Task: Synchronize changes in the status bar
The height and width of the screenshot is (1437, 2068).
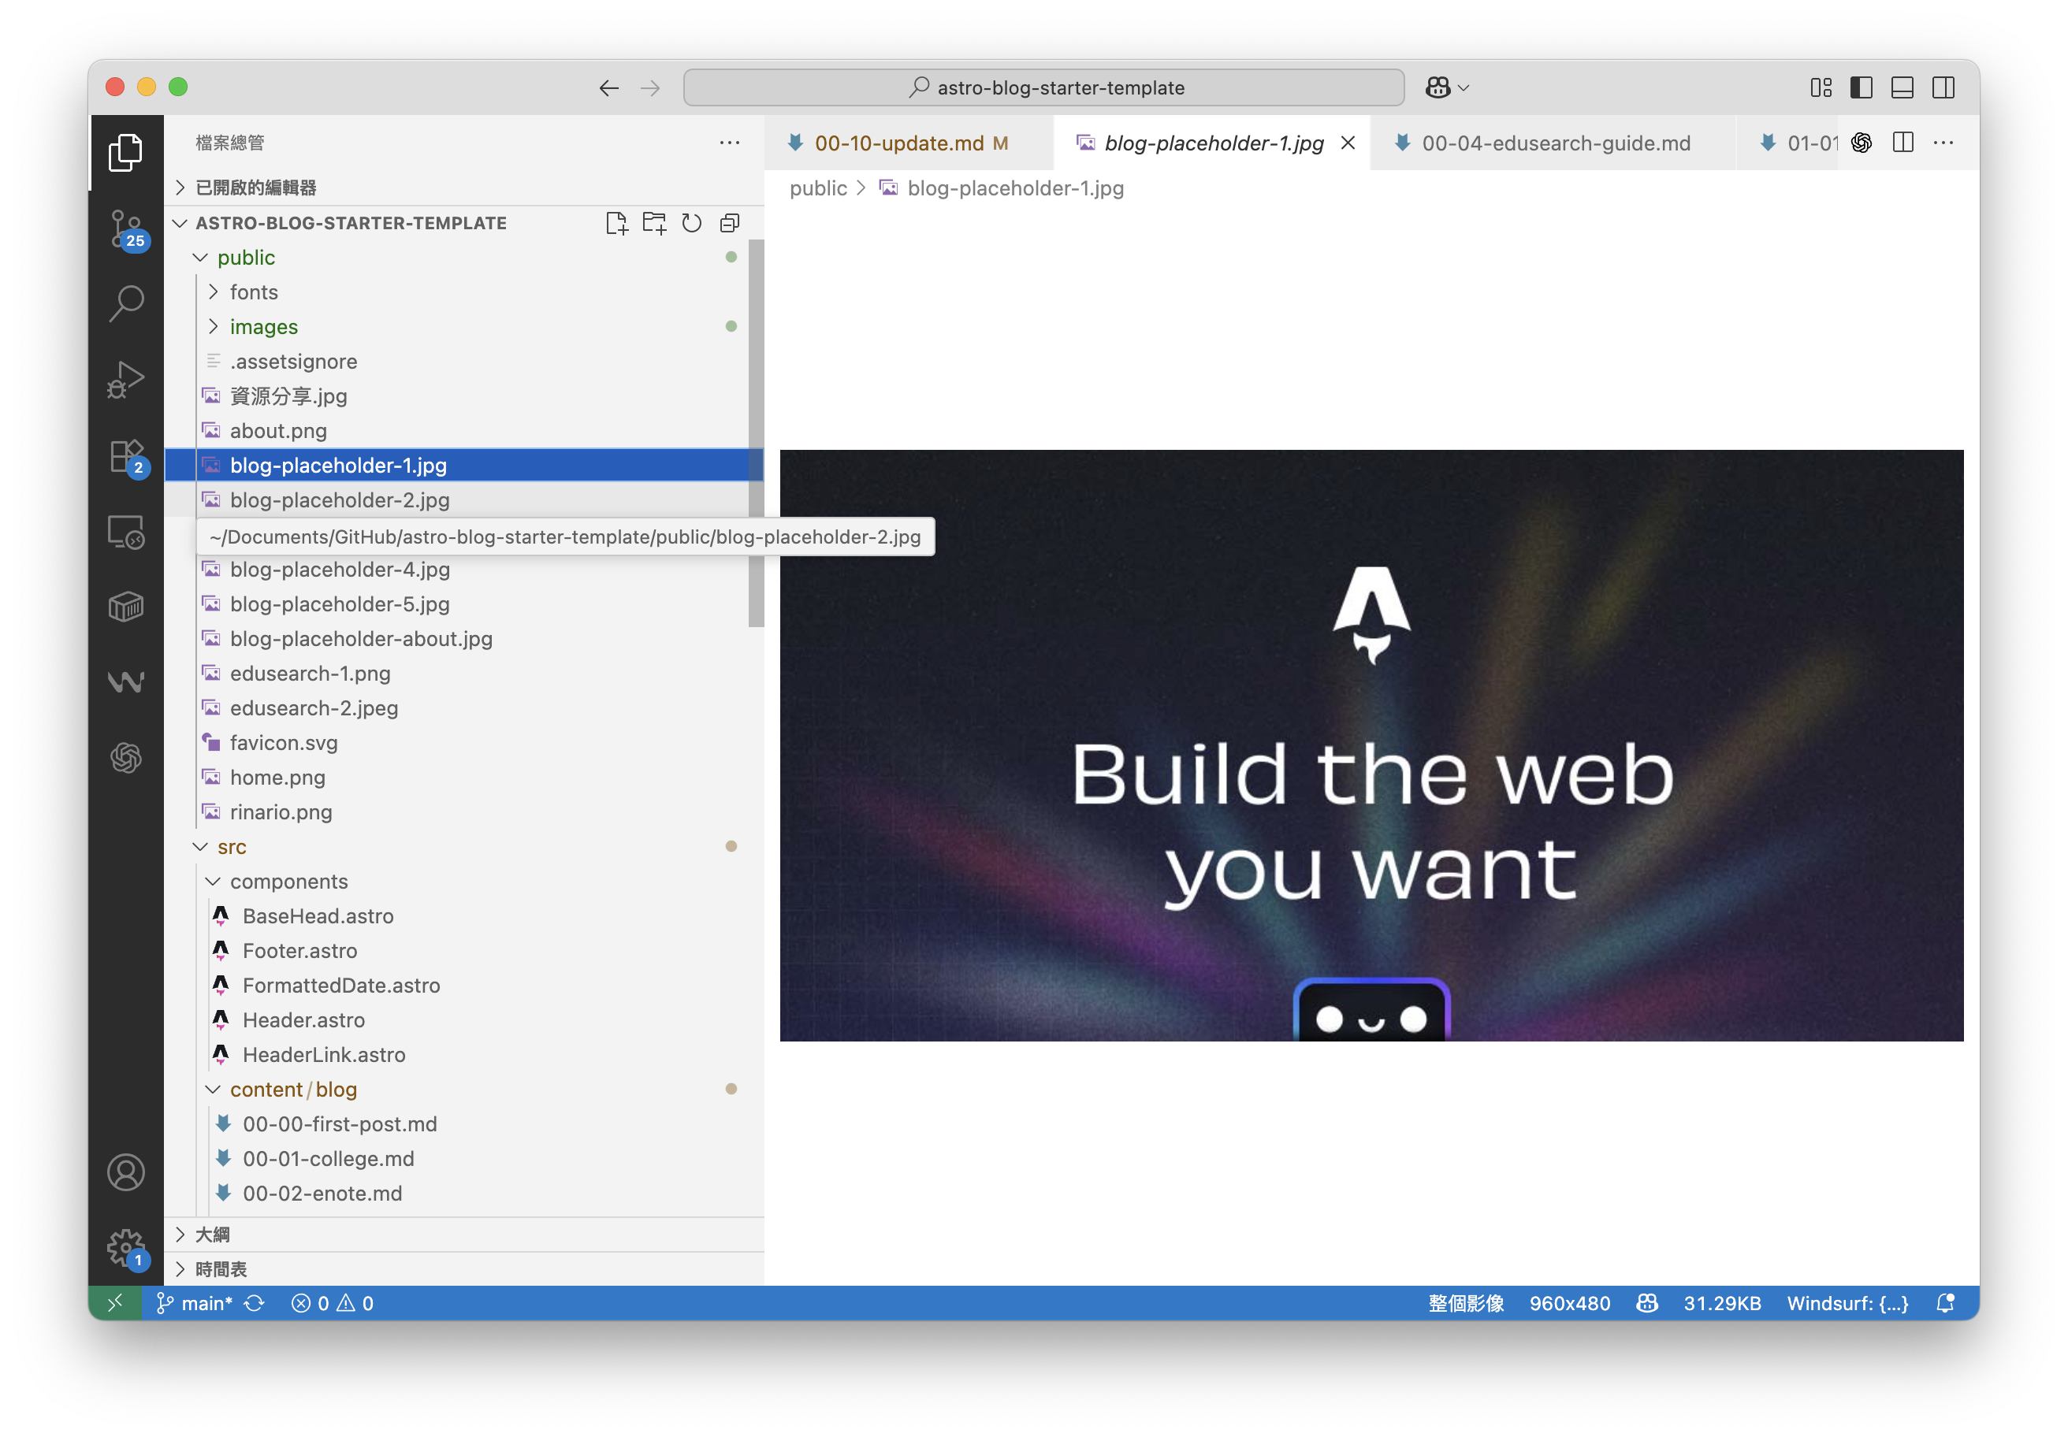Action: 255,1303
